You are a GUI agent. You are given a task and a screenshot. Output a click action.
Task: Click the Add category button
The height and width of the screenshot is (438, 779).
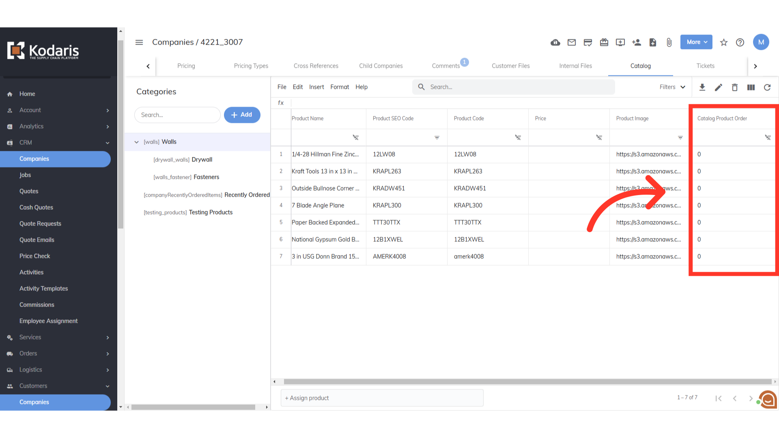pos(242,115)
